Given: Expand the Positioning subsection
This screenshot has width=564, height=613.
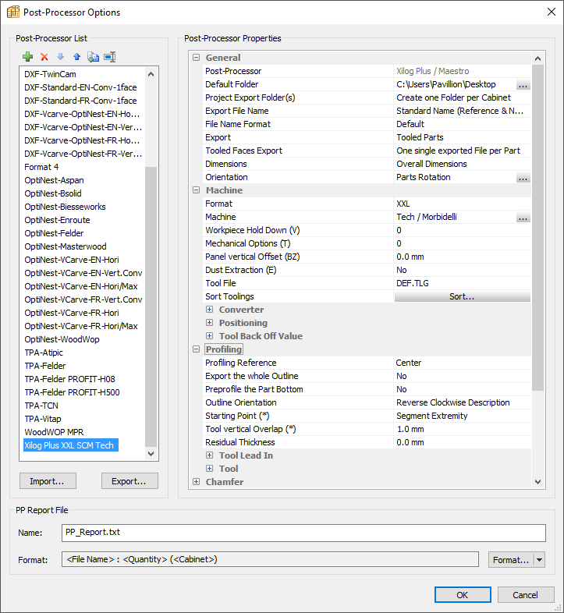Looking at the screenshot, I should coord(210,323).
